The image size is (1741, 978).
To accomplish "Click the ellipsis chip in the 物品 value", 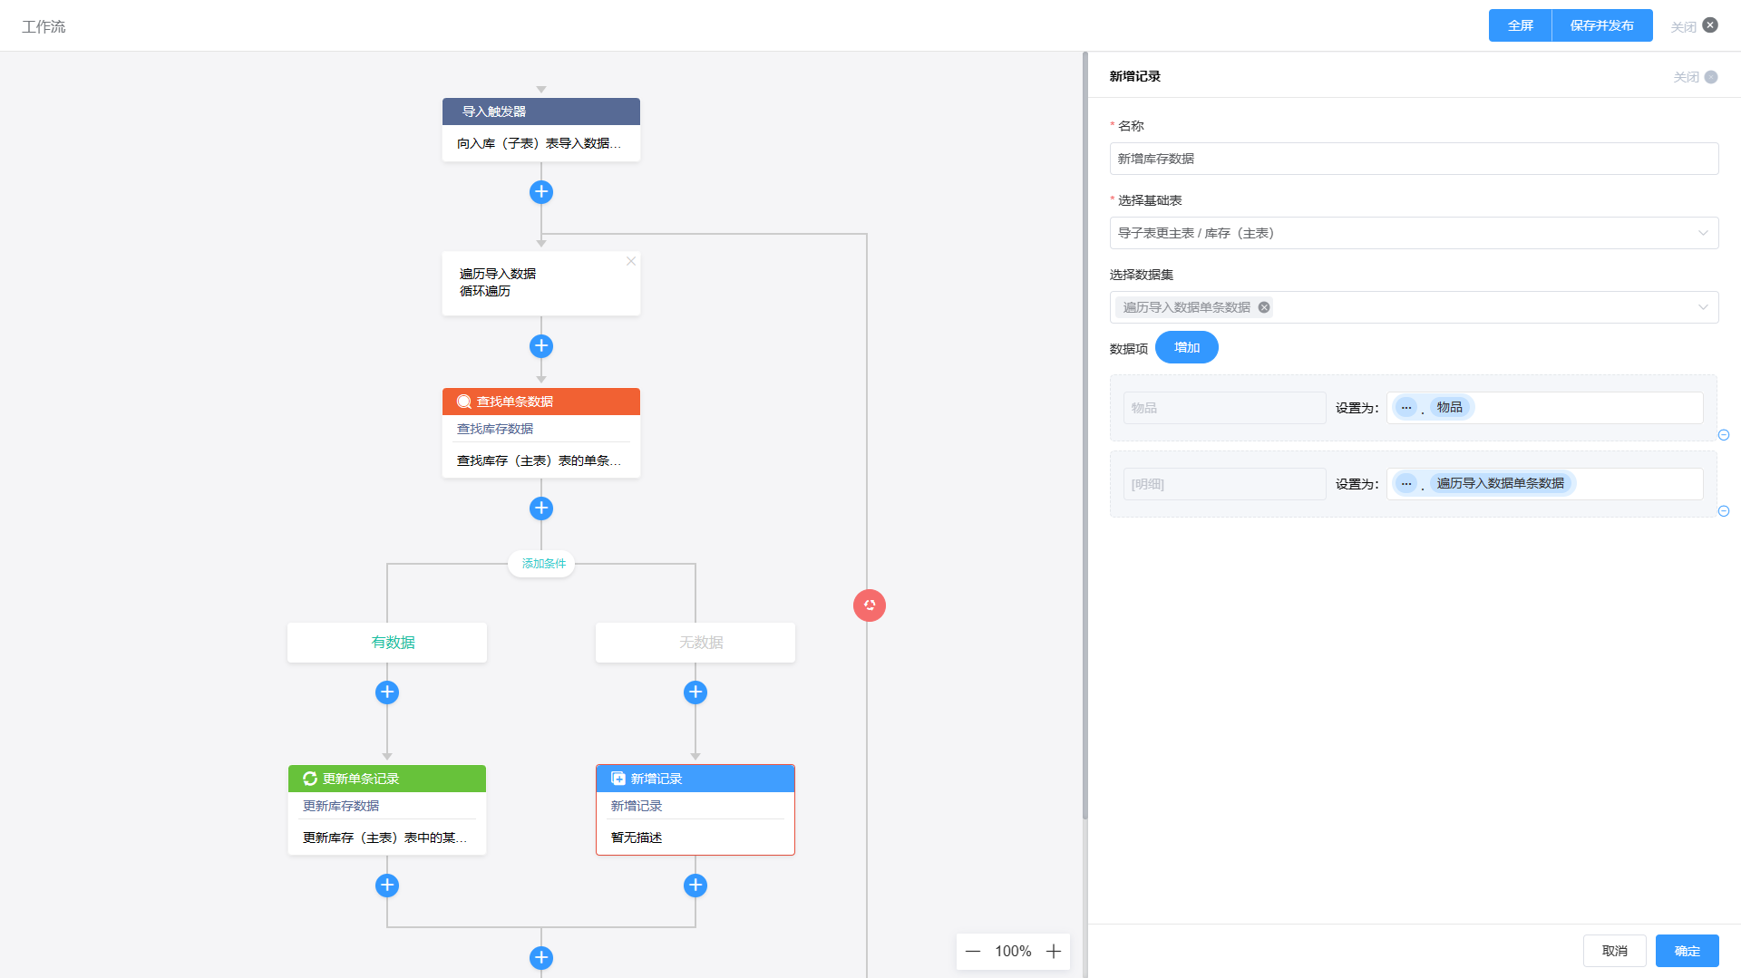I will click(1406, 408).
